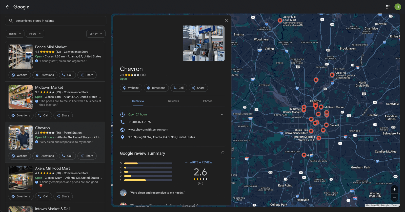The width and height of the screenshot is (405, 212).
Task: Select the 5-star rating bar
Action: pos(148,163)
